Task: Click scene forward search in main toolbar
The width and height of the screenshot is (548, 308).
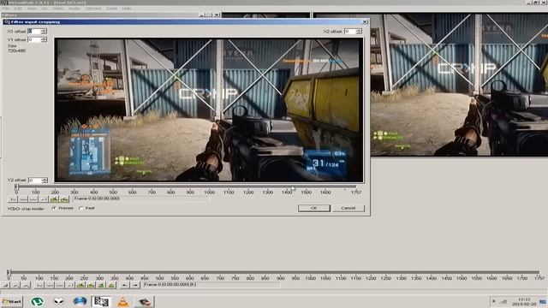Action: pos(111,285)
